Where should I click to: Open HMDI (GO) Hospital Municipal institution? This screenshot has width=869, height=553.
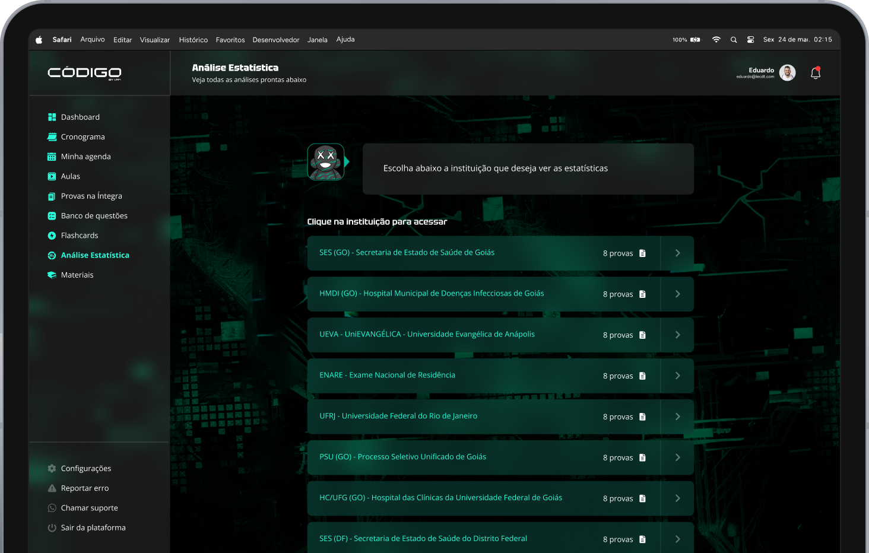pyautogui.click(x=432, y=294)
